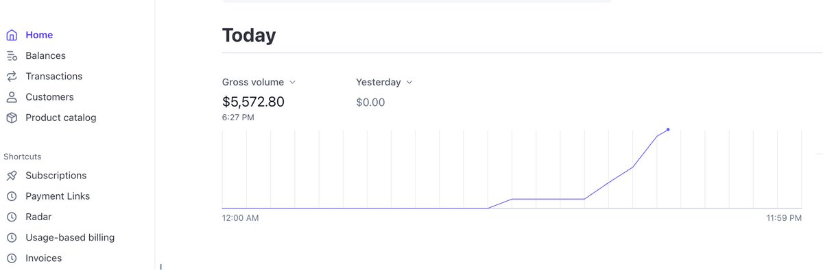Click the Home house icon

pos(12,35)
